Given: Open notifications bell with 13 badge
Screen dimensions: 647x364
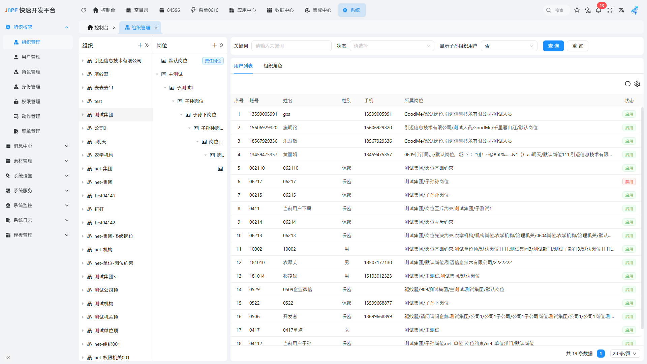Looking at the screenshot, I should pyautogui.click(x=598, y=10).
